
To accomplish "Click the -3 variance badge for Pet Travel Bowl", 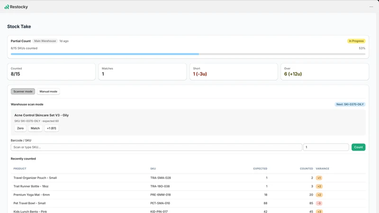I will [x=319, y=204].
